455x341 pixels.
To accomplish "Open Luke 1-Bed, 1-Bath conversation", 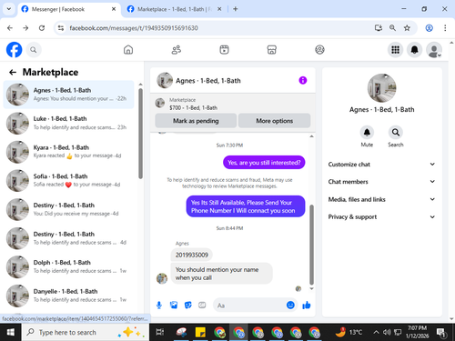I will coord(69,123).
